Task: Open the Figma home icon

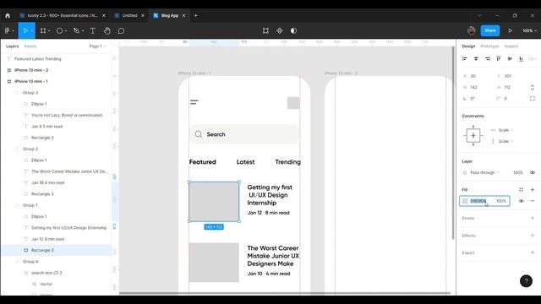Action: 8,15
